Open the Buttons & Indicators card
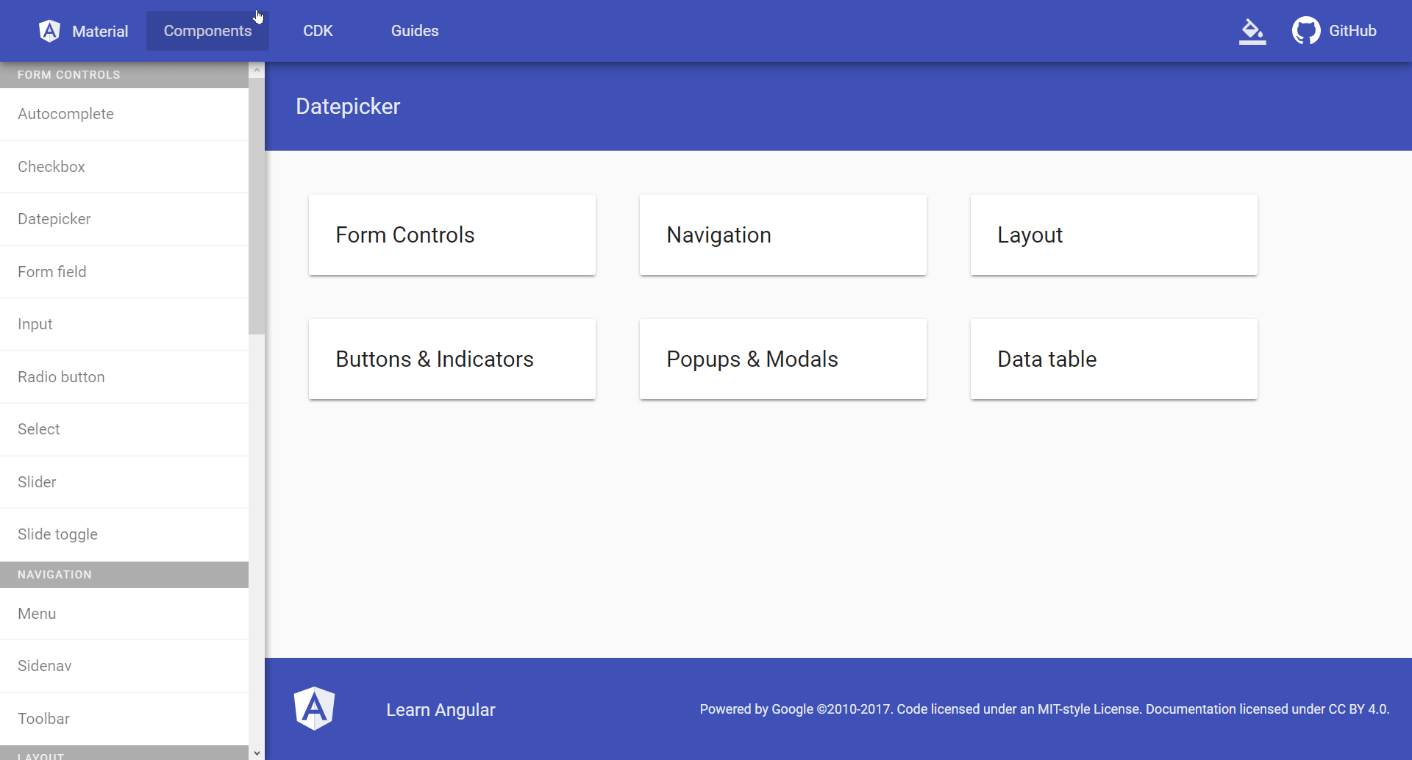Screen dimensions: 1412x760 [x=452, y=359]
